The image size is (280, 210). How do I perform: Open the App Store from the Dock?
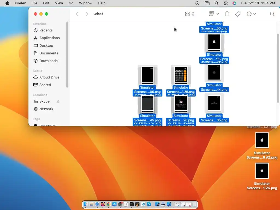coord(114,204)
